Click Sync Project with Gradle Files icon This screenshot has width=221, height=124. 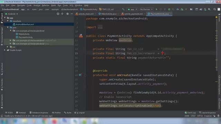201,9
